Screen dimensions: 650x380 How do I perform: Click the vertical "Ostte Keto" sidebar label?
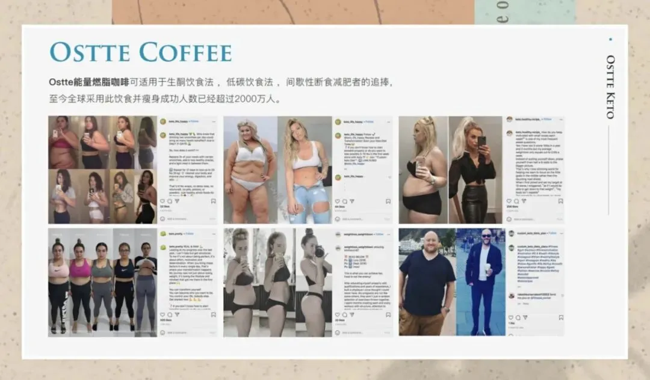tap(610, 87)
